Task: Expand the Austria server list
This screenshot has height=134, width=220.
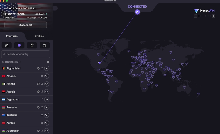Action: (47, 123)
